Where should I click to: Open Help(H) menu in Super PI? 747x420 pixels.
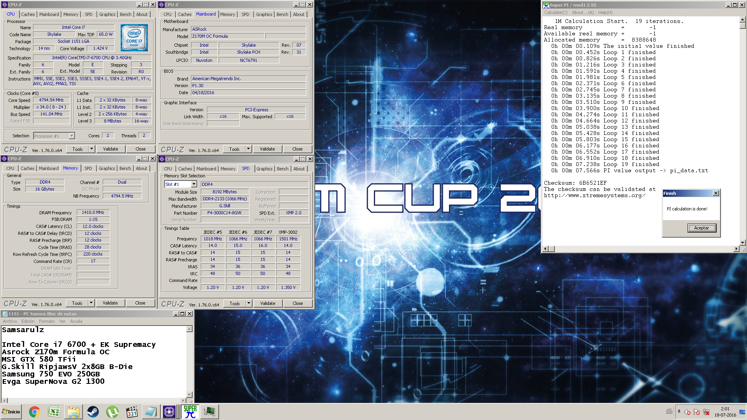point(605,12)
